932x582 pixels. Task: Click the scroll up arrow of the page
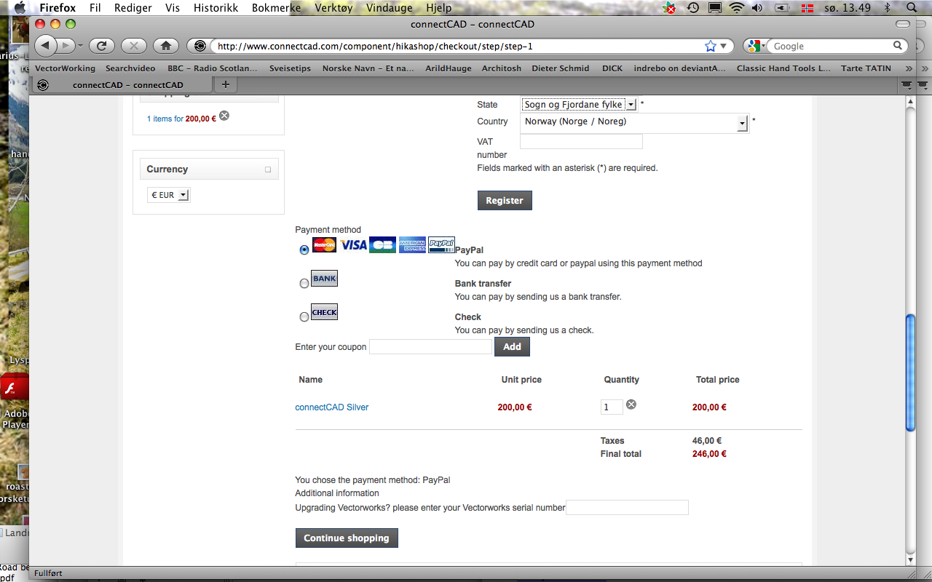[x=910, y=103]
